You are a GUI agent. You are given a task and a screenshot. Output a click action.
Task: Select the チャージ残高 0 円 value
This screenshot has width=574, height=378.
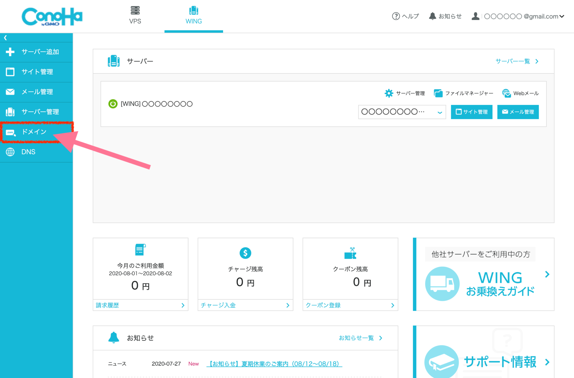[x=245, y=282]
